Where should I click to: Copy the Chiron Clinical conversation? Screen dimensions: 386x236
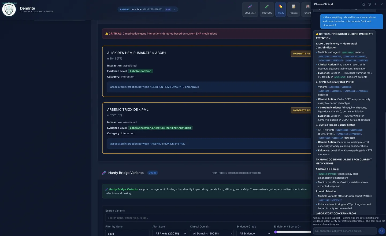[363, 4]
